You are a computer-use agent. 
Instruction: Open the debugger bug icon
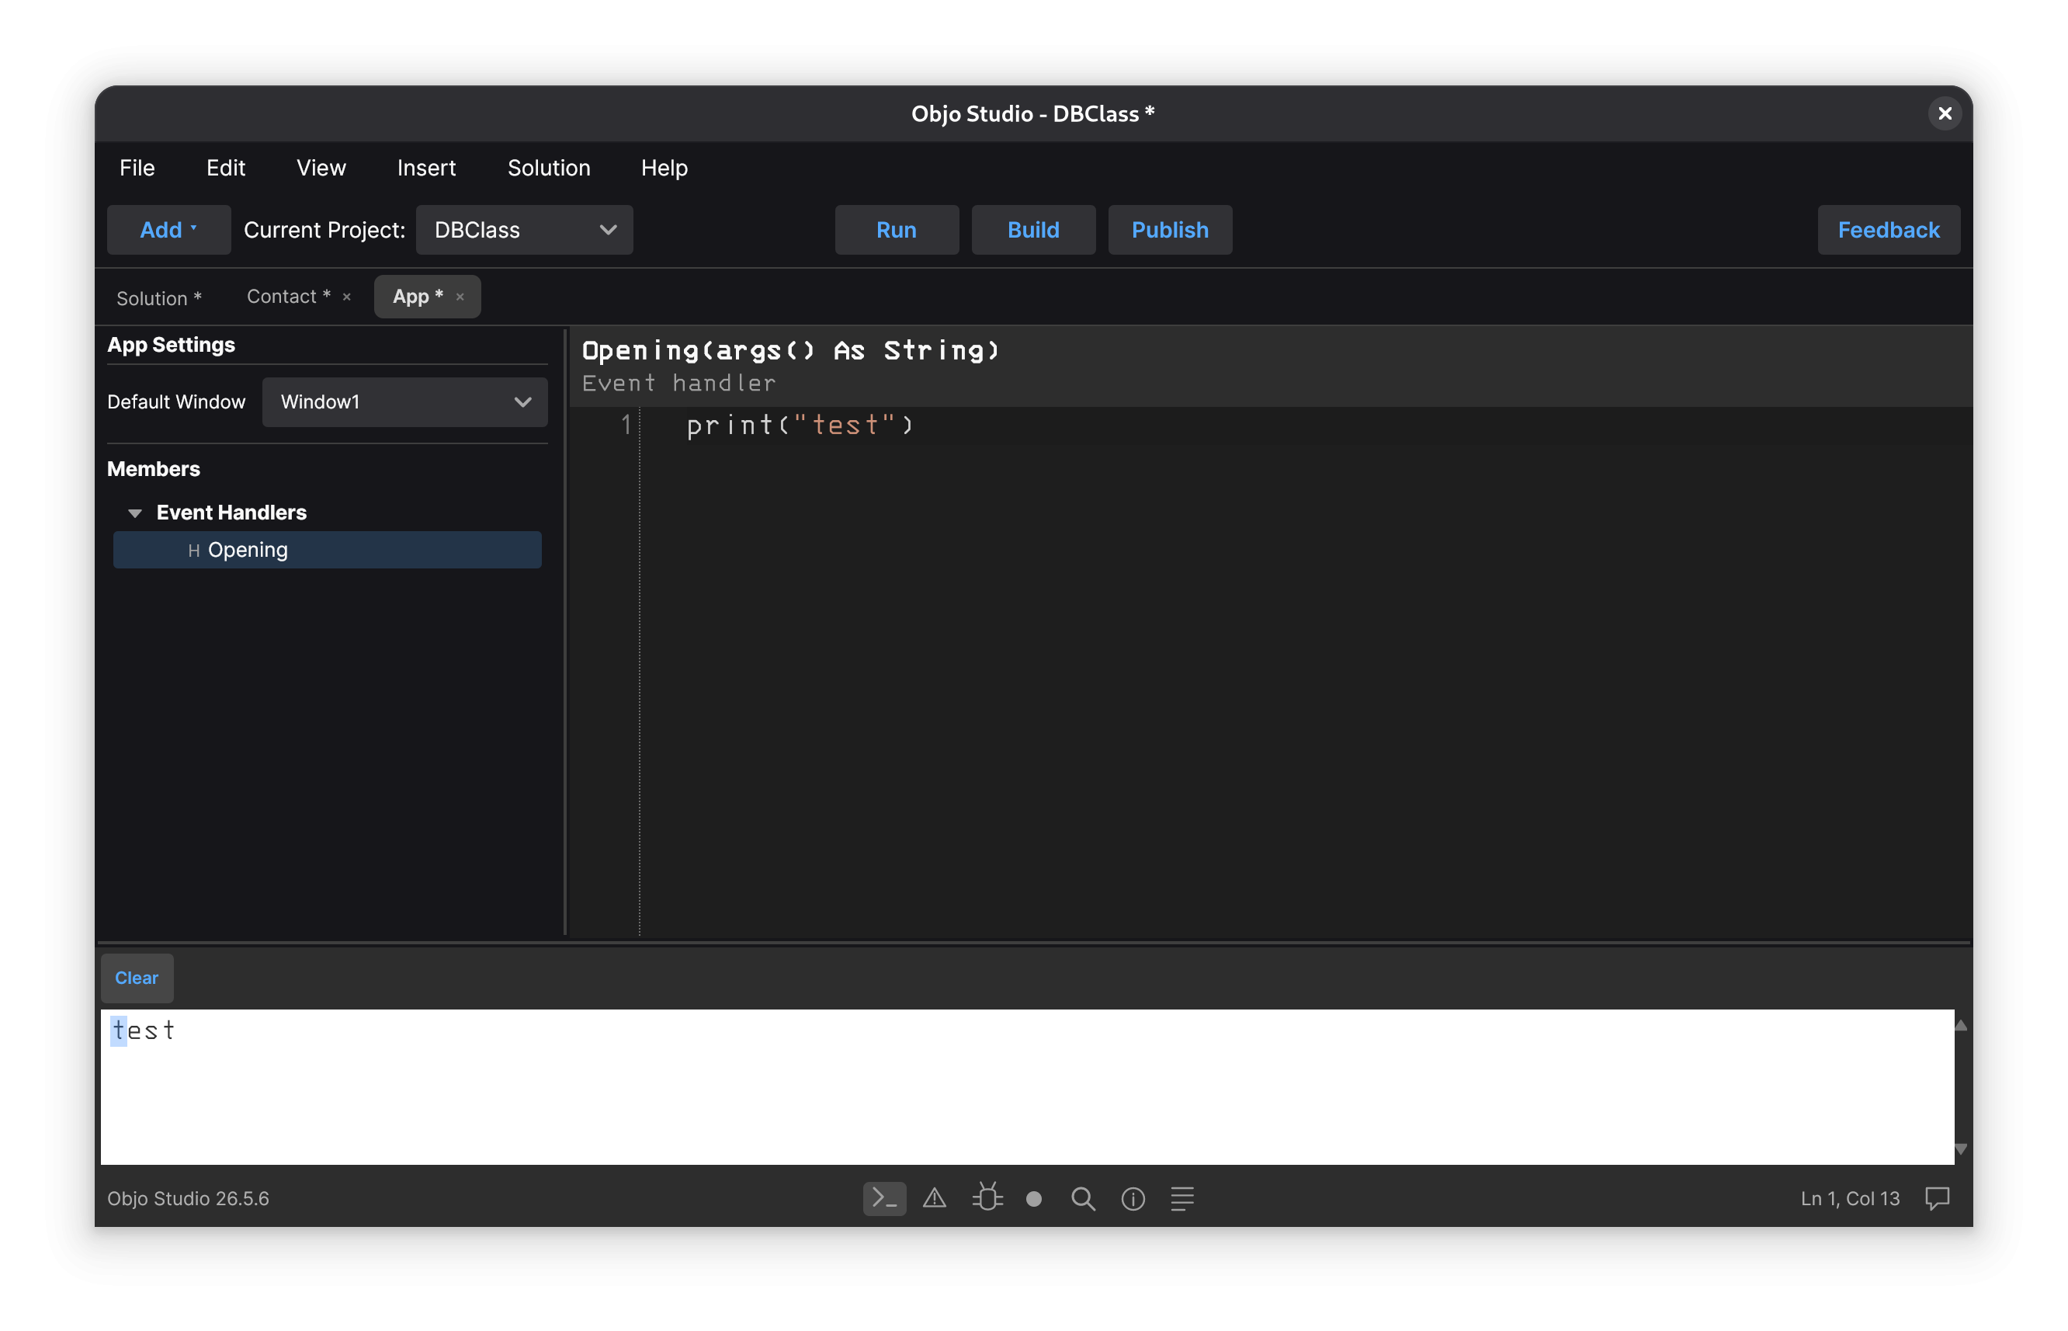coord(987,1198)
